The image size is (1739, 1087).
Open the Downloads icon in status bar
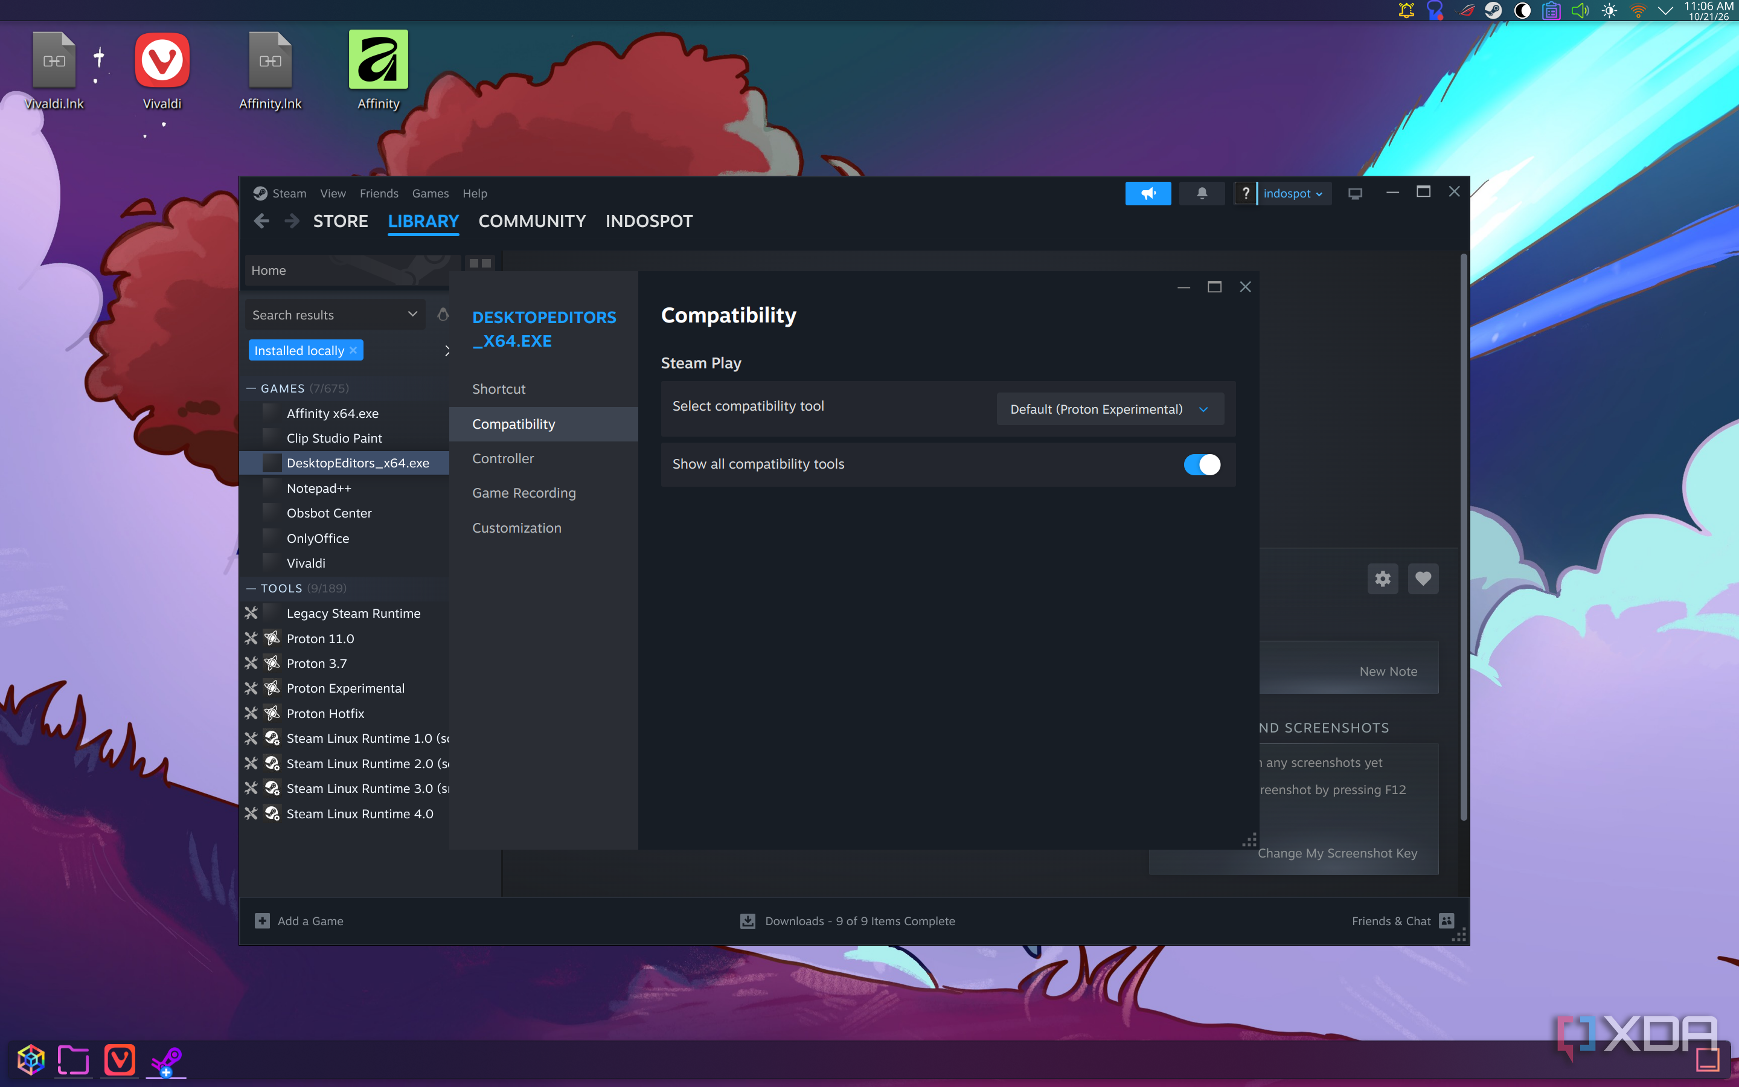click(x=748, y=921)
